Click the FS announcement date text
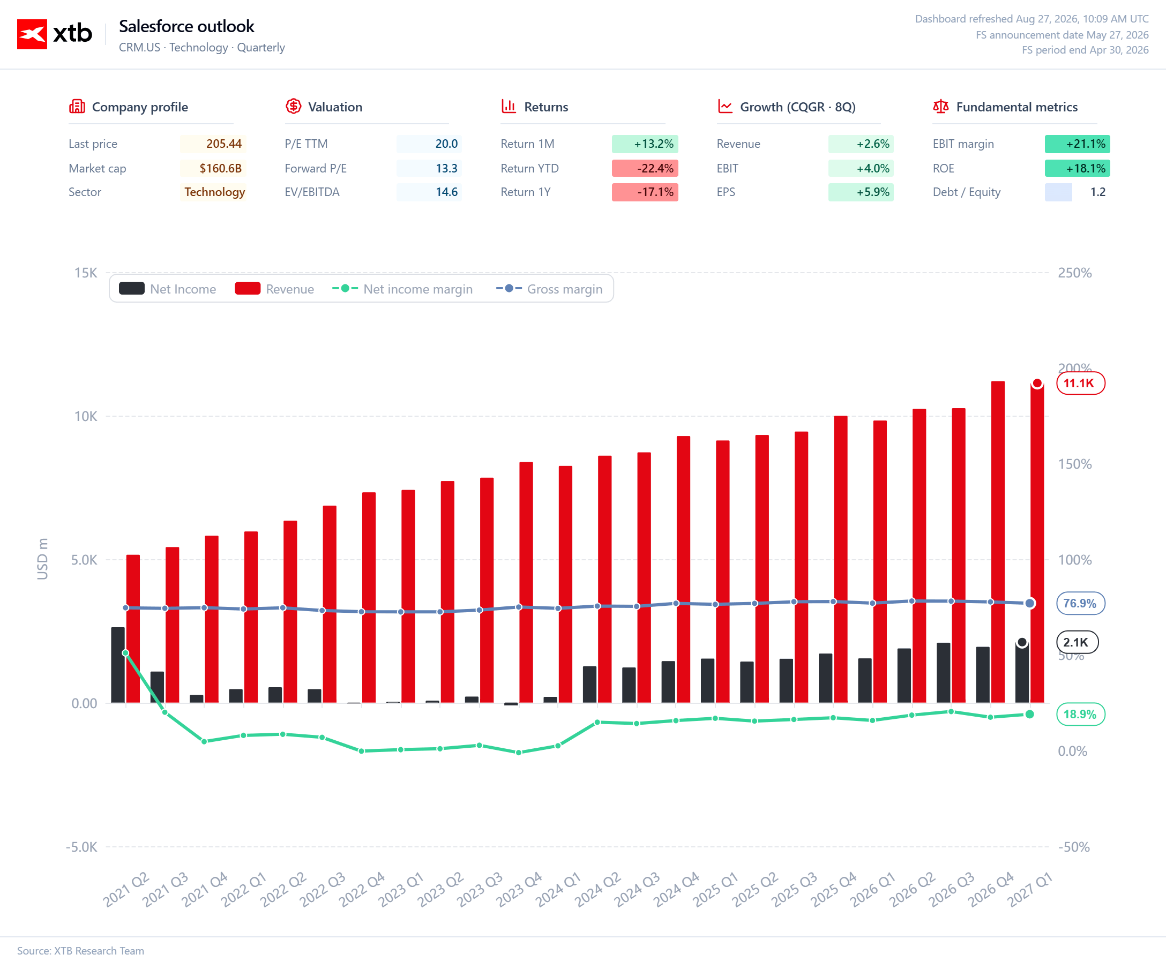The width and height of the screenshot is (1166, 962). (1063, 35)
